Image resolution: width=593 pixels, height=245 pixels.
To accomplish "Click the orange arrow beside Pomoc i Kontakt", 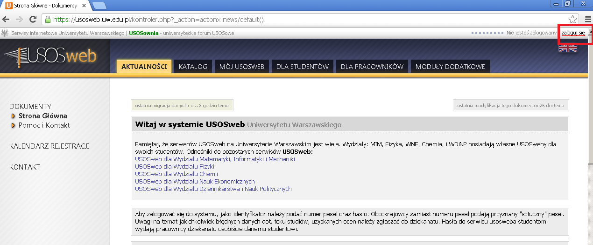I will pos(14,125).
